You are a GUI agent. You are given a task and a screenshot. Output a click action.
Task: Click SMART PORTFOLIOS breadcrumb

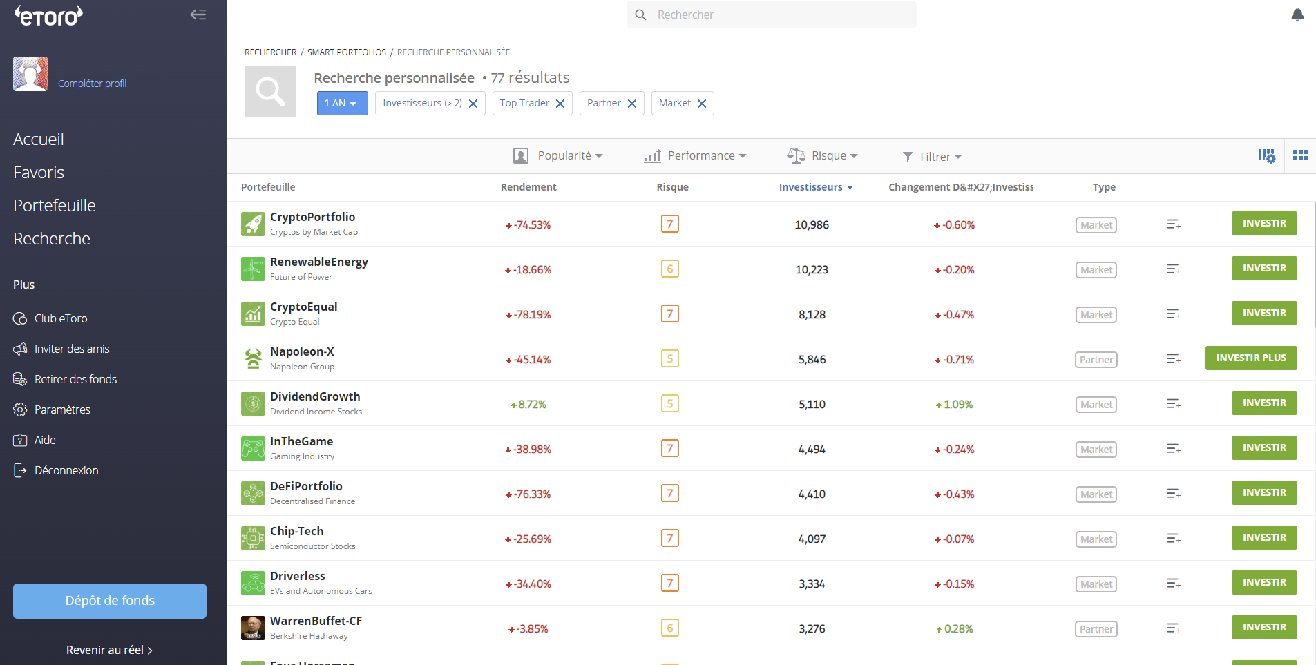347,52
